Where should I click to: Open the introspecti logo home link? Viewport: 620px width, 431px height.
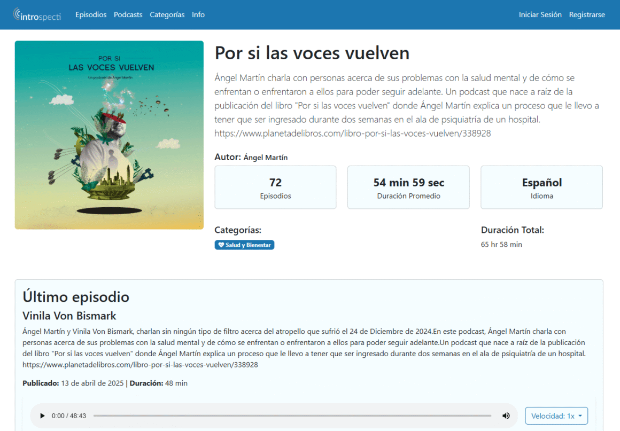pos(37,14)
